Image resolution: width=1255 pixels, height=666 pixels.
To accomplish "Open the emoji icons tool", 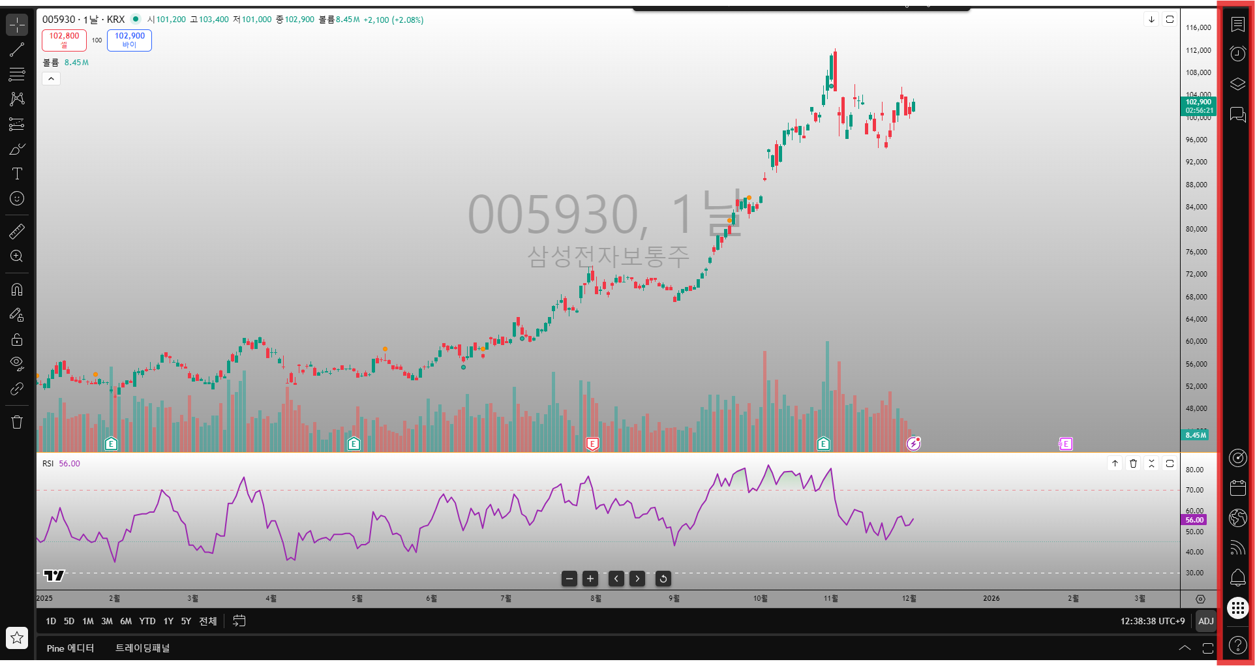I will click(17, 198).
